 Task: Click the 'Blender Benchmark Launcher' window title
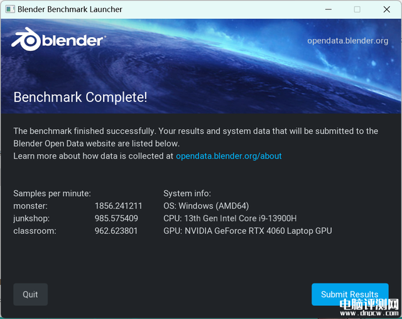point(70,9)
